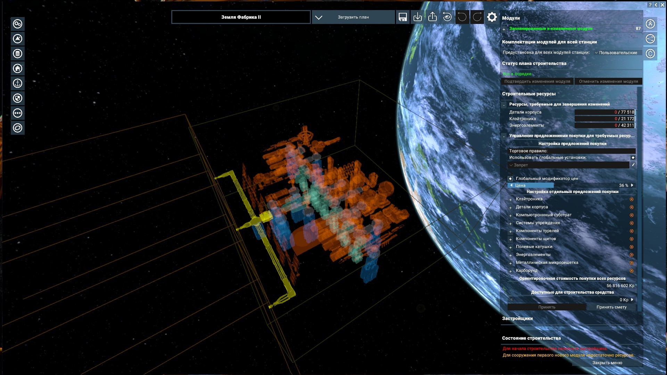The height and width of the screenshot is (375, 667).
Task: Click the import plan download icon
Action: [418, 17]
